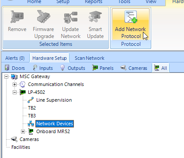Viewport: 184px width, 158px height.
Task: Select the TB3 tree item
Action: [x=32, y=116]
